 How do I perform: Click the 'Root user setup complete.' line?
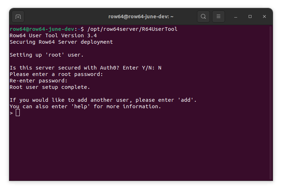(x=50, y=87)
